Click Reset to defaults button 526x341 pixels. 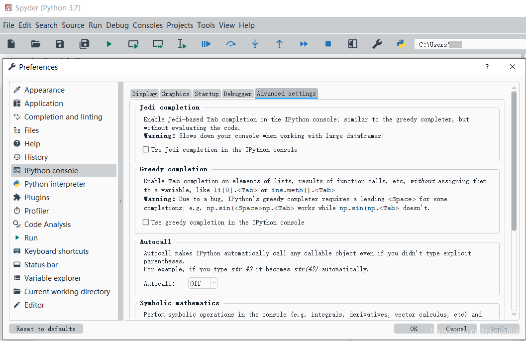pyautogui.click(x=46, y=329)
